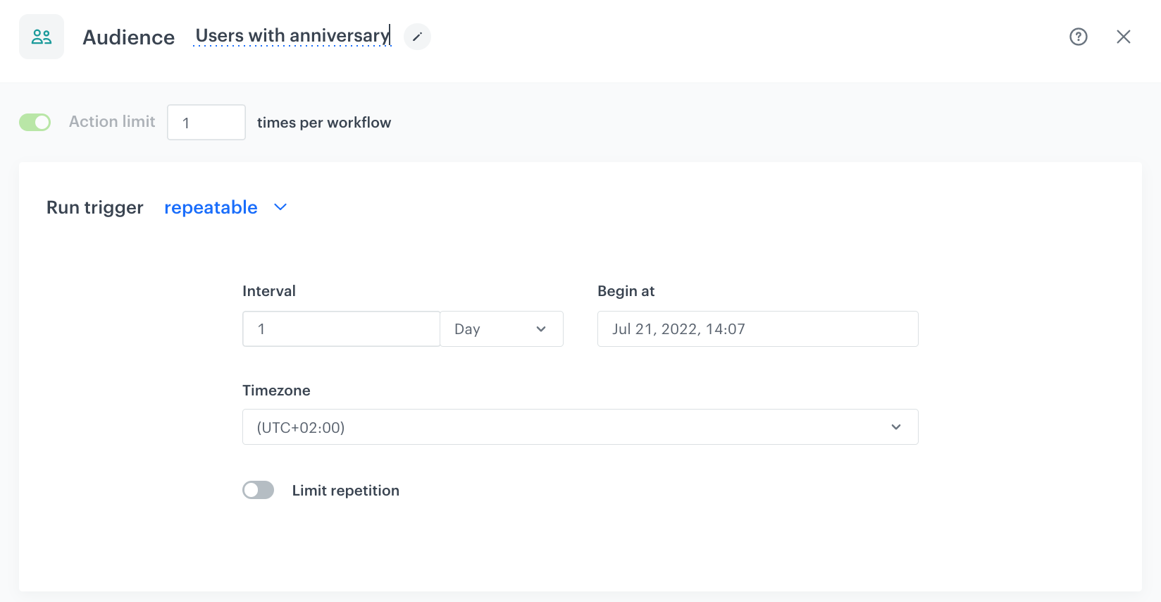Open the Day interval unit dropdown
1161x602 pixels.
pyautogui.click(x=501, y=329)
